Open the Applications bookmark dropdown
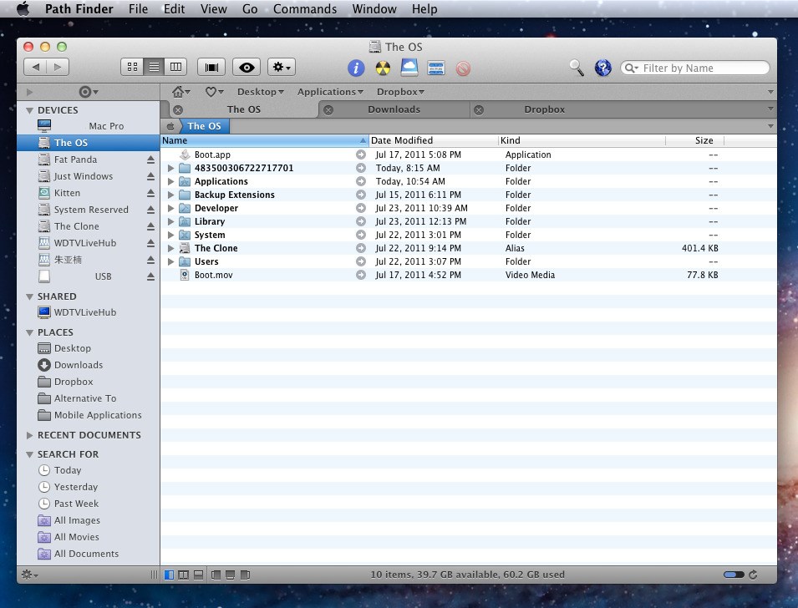798x608 pixels. [330, 92]
